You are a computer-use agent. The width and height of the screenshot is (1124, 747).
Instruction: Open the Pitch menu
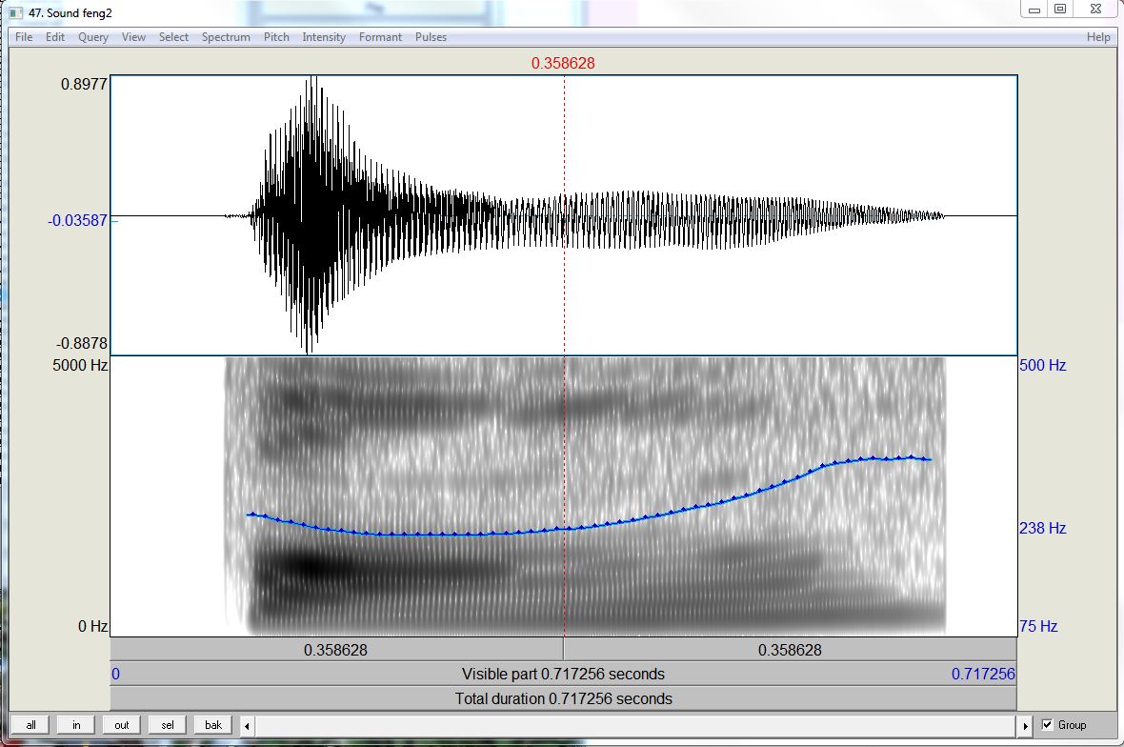click(276, 36)
